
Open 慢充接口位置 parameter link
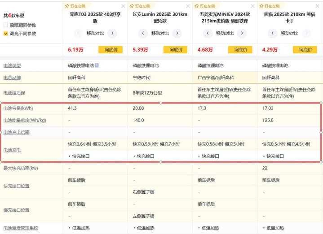[x=16, y=210]
